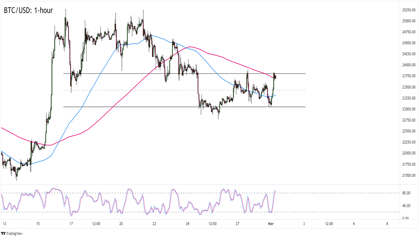Click the 21500.00 price axis label
Image resolution: width=419 pixels, height=236 pixels.
point(407,175)
